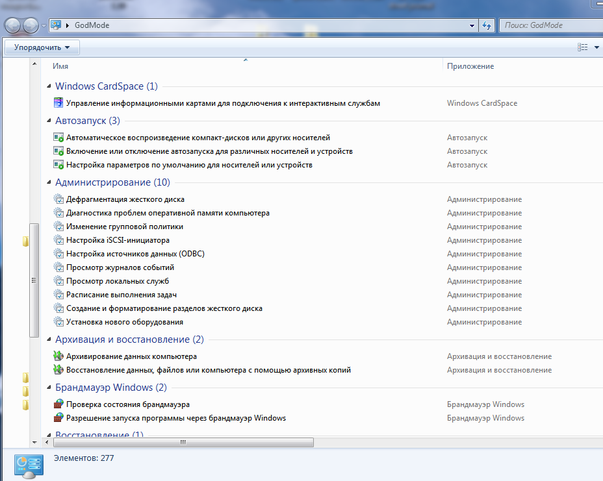Click the Windows CardSpace item icon
Viewport: 603px width, 481px height.
(x=58, y=103)
